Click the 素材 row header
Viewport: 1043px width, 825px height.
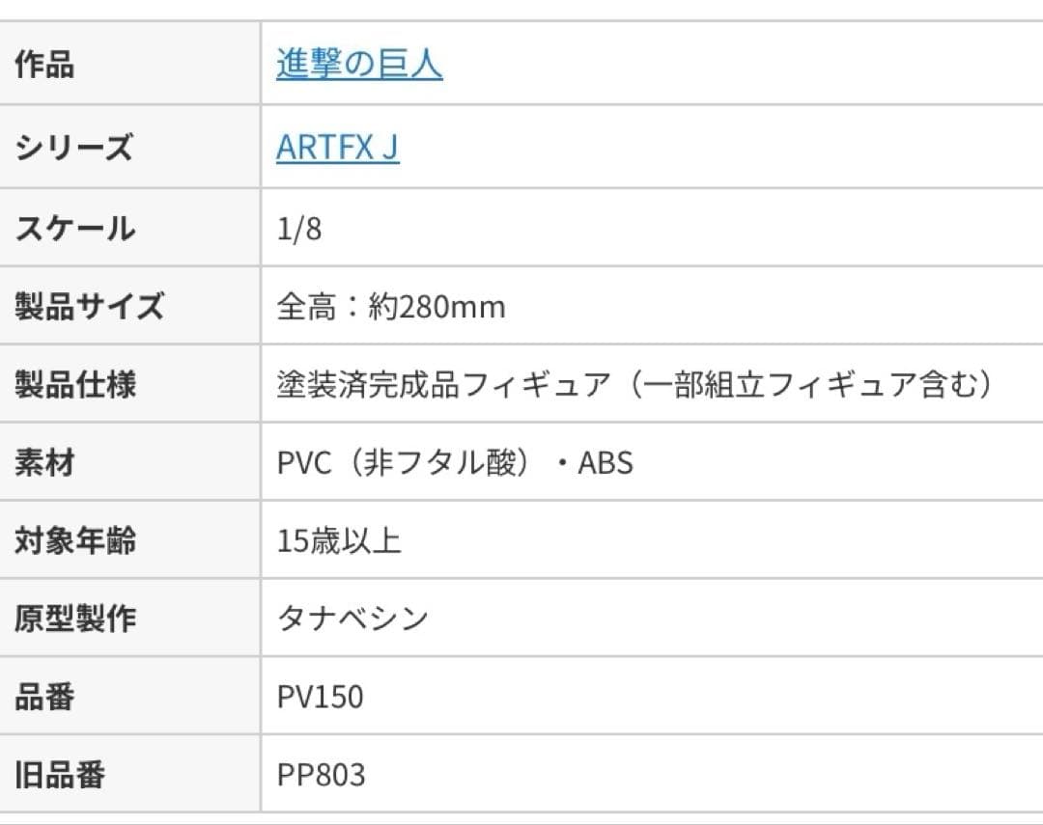[x=44, y=463]
